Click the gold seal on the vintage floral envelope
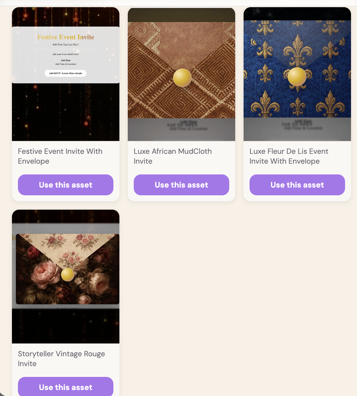Image resolution: width=357 pixels, height=396 pixels. [67, 275]
